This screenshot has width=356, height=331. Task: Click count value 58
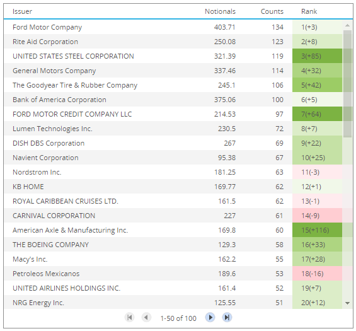pos(280,245)
